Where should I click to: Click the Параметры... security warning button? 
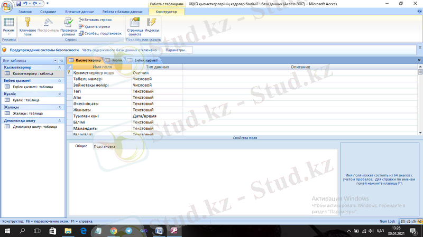(176, 50)
